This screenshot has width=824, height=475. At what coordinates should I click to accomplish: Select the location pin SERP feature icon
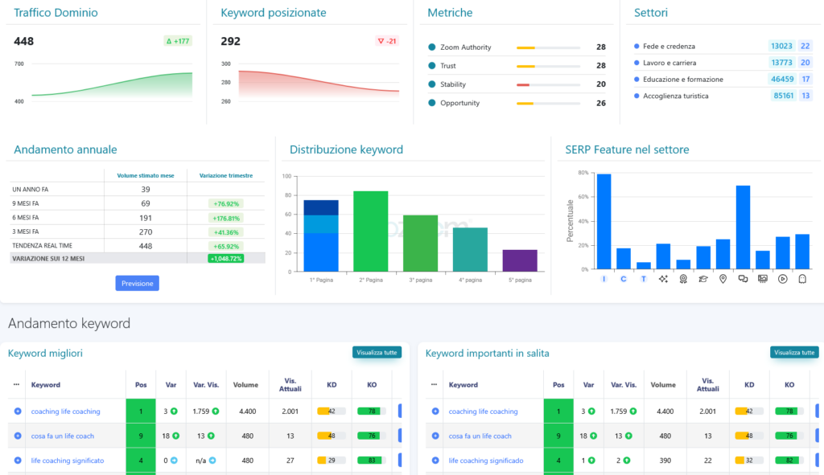(723, 279)
